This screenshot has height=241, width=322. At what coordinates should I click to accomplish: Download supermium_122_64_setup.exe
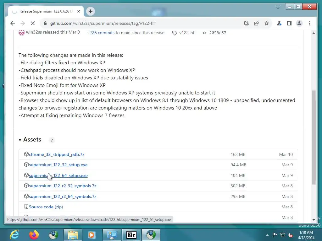point(58,176)
